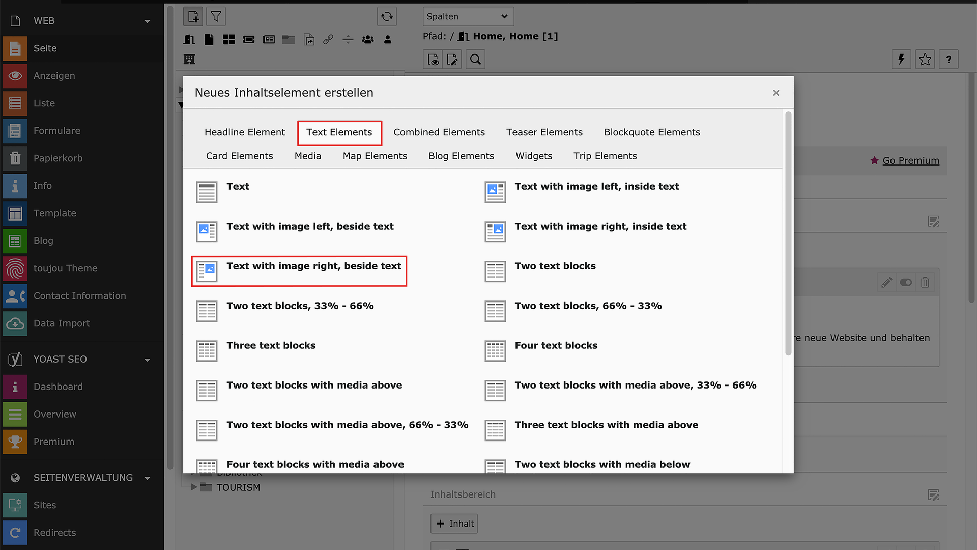Open the toujou Theme module

pyautogui.click(x=65, y=268)
